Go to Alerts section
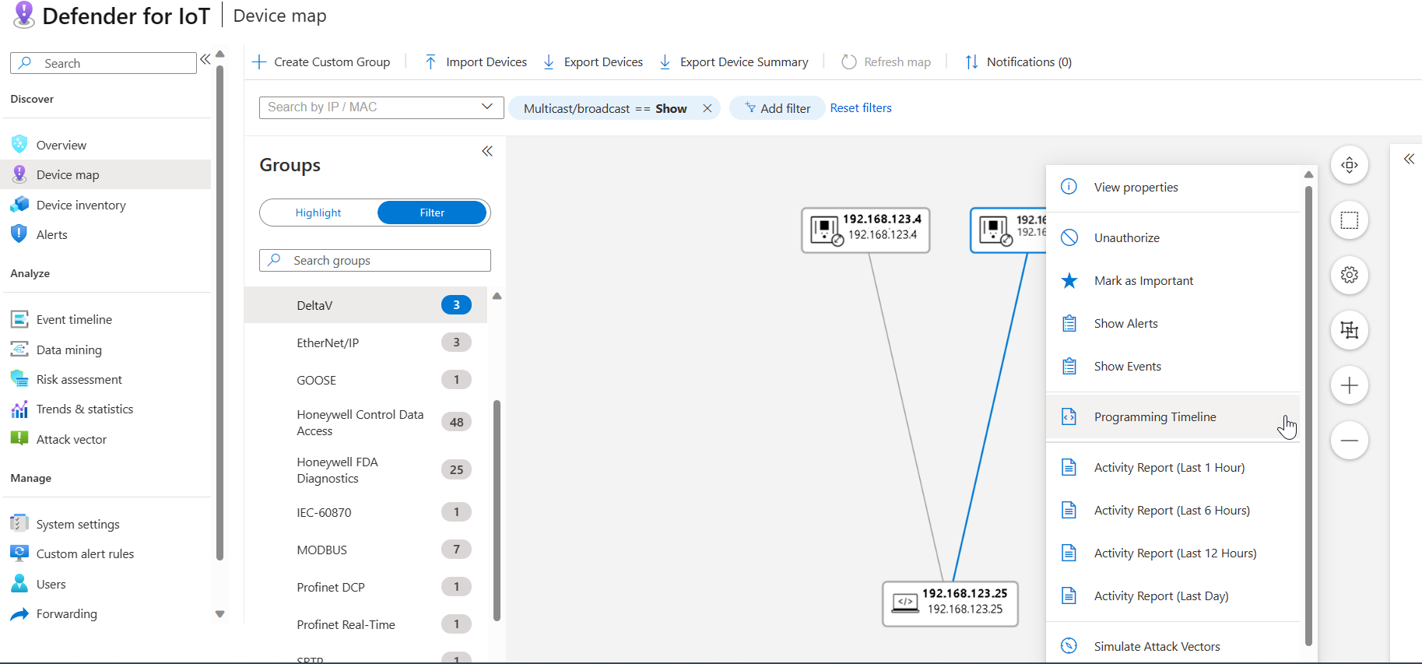Viewport: 1422px width, 664px height. click(x=52, y=234)
